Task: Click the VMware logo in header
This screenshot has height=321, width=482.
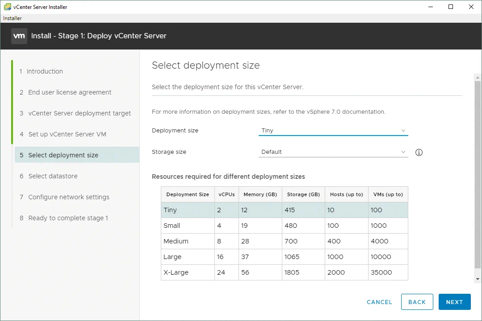Action: 19,36
